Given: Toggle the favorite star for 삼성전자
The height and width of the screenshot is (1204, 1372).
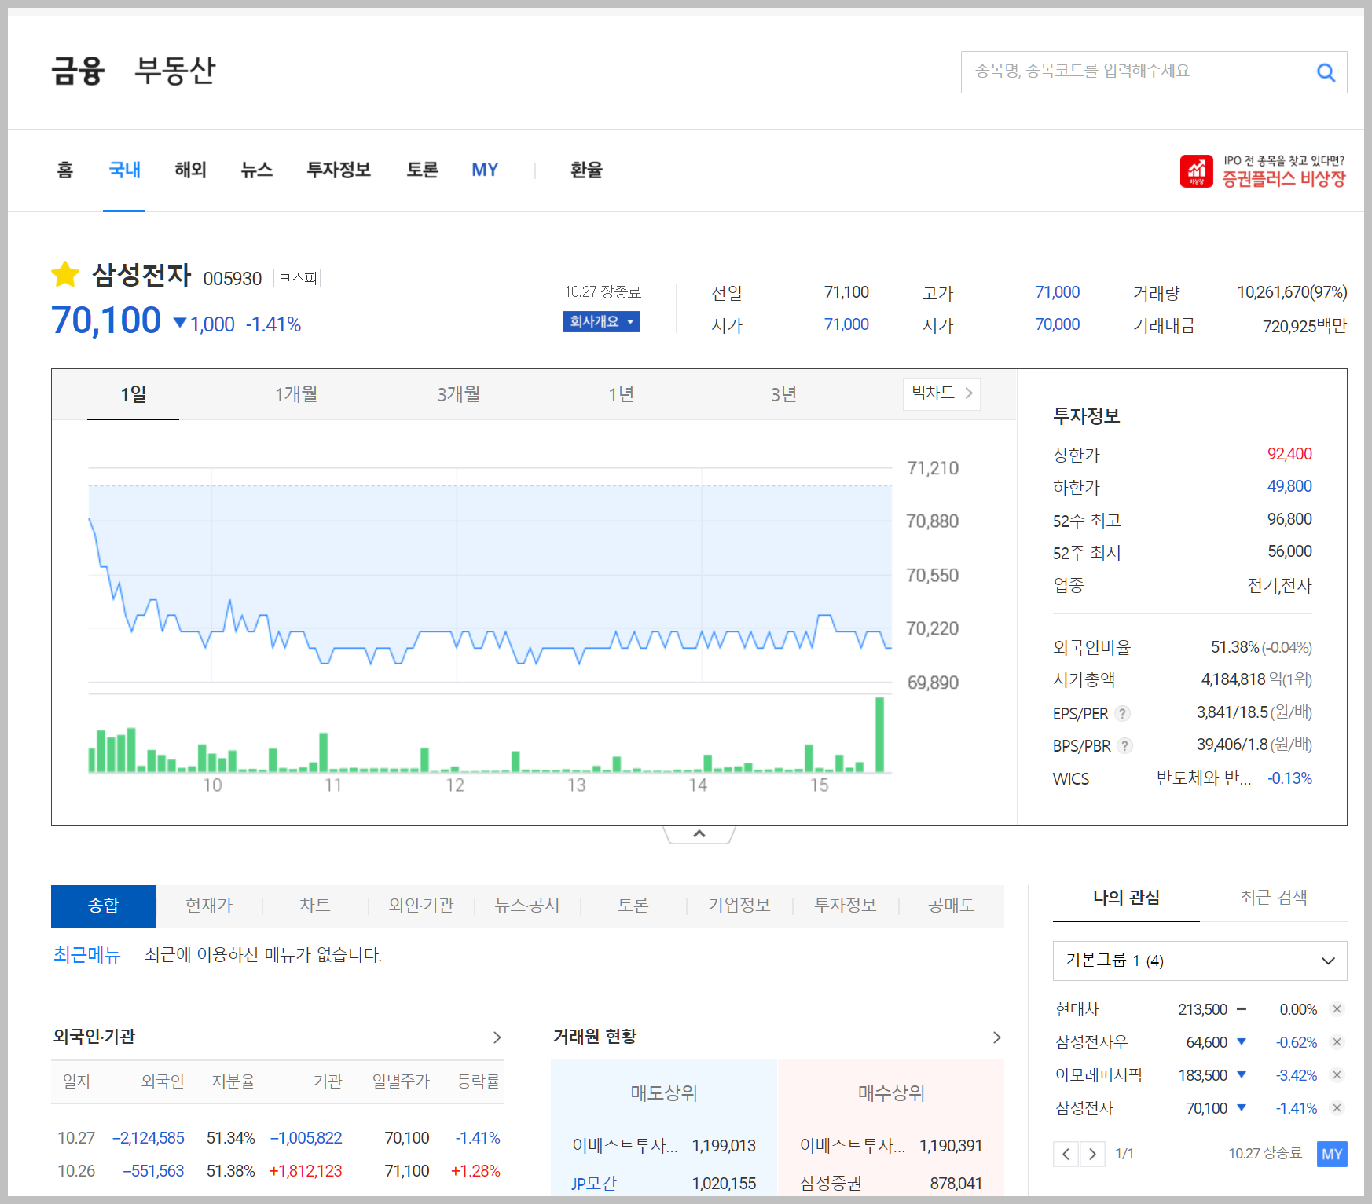Looking at the screenshot, I should click(65, 274).
